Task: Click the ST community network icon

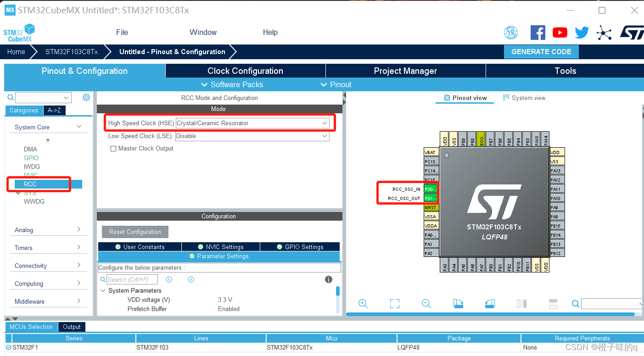Action: point(604,33)
